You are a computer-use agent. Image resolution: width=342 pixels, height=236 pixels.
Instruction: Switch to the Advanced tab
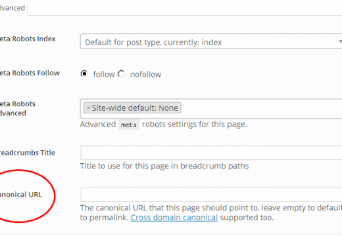click(13, 8)
